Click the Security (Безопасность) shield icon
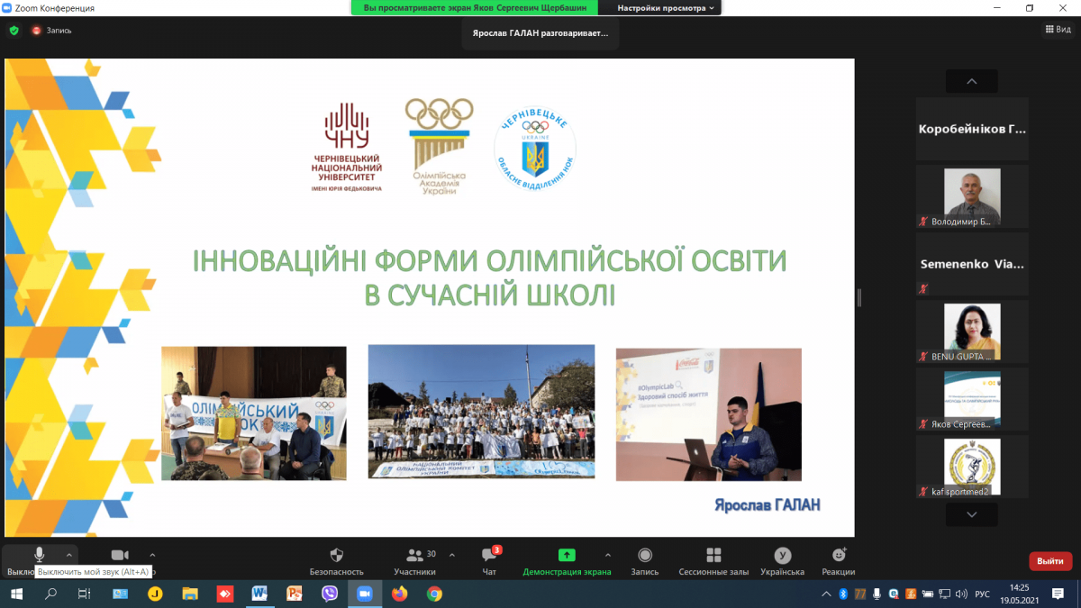 (x=337, y=556)
